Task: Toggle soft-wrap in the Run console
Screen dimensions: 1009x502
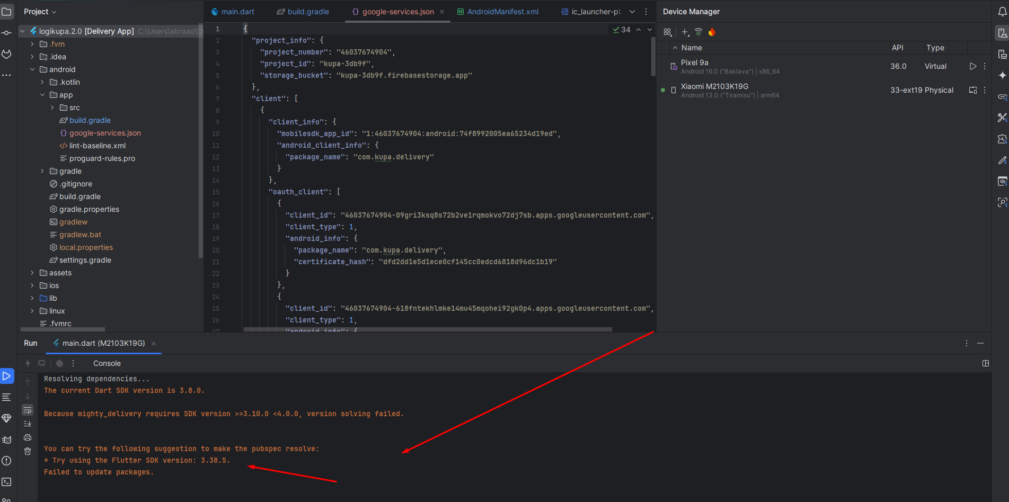Action: coord(28,410)
